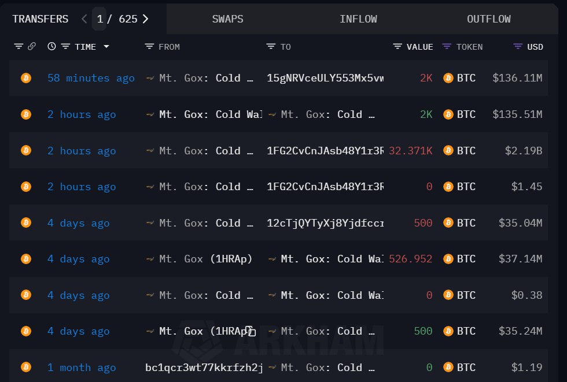Click the copy icon next to Mt. Gox (1HRAp)
The image size is (567, 382).
click(250, 331)
